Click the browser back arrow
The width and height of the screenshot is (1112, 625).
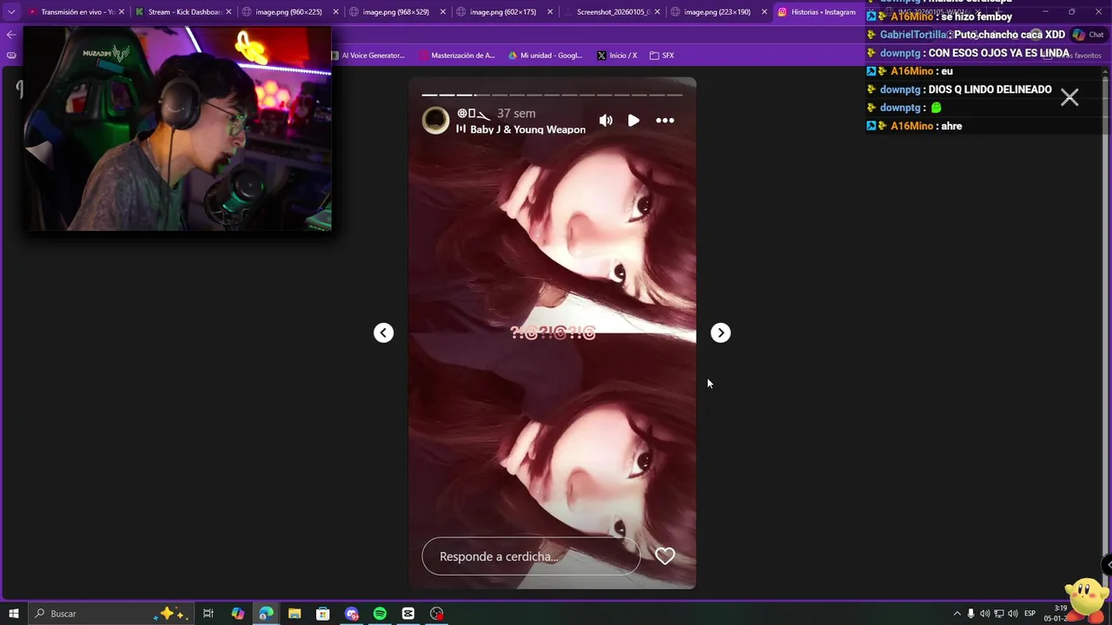pos(10,35)
